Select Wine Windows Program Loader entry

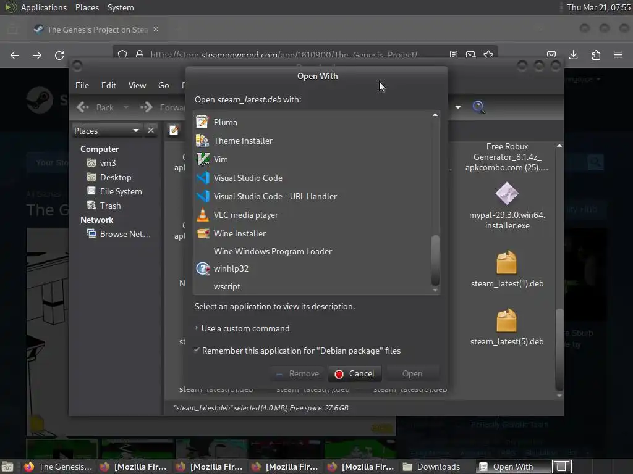tap(273, 251)
